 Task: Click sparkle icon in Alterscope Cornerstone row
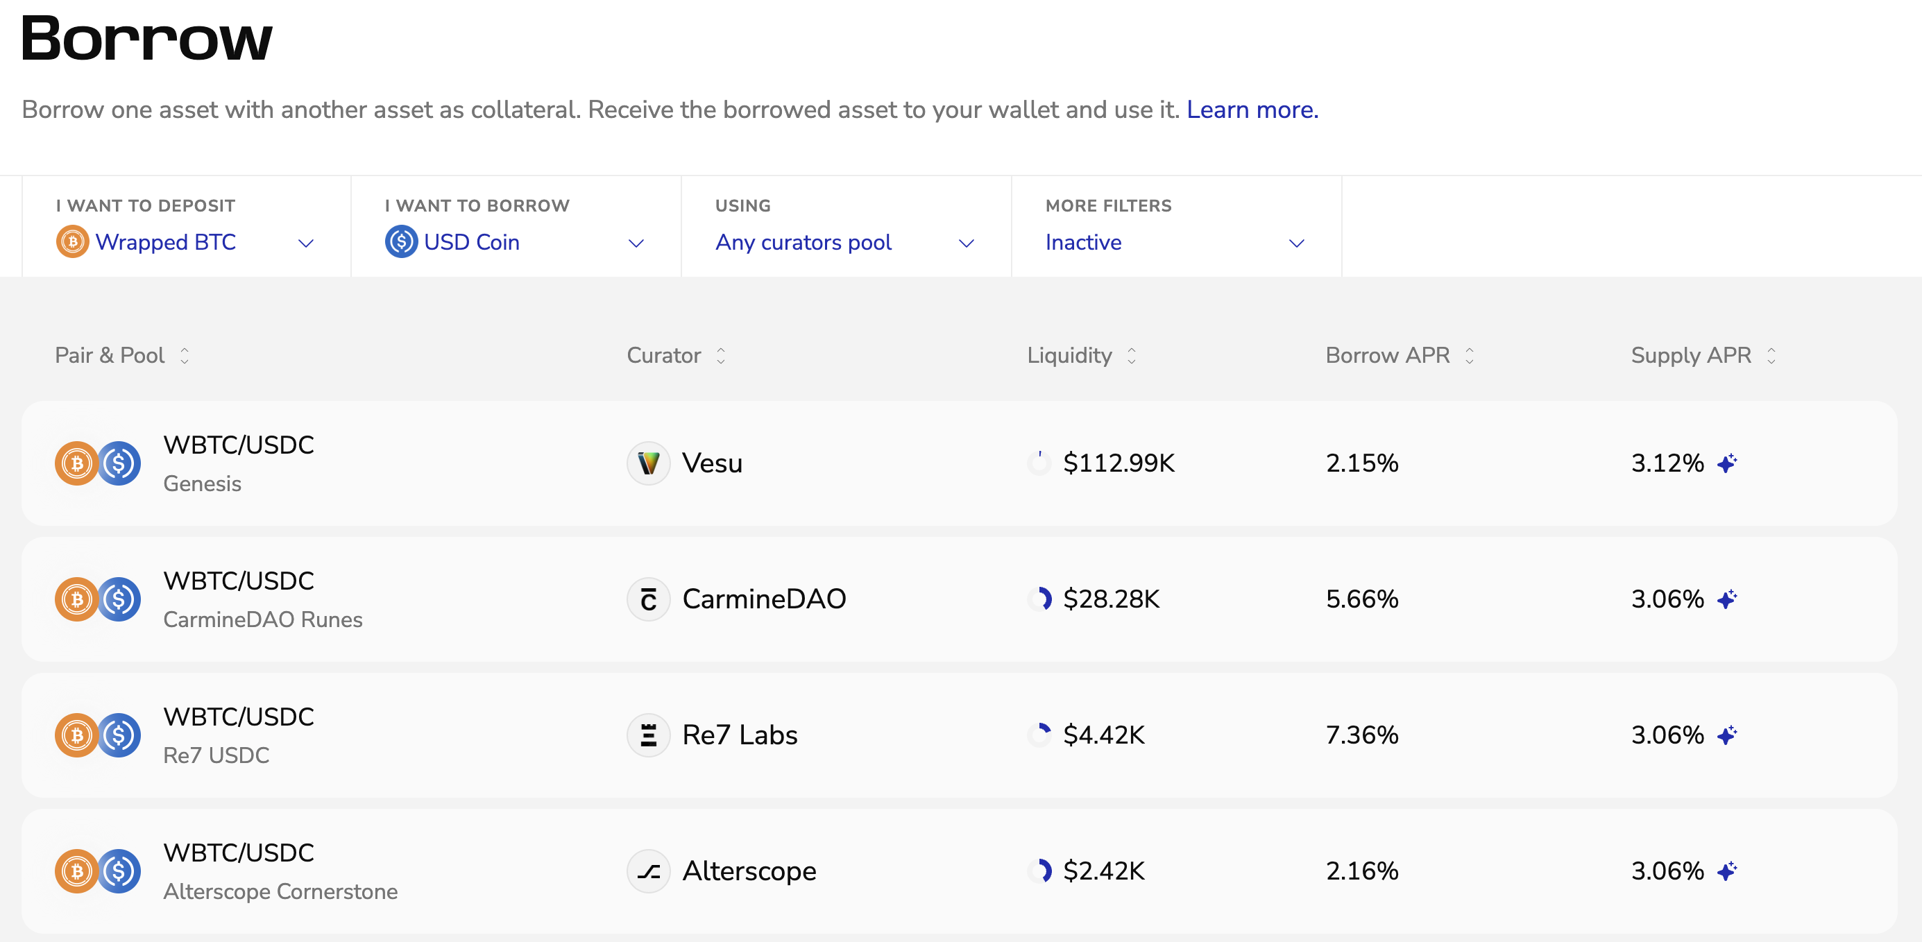pyautogui.click(x=1726, y=871)
